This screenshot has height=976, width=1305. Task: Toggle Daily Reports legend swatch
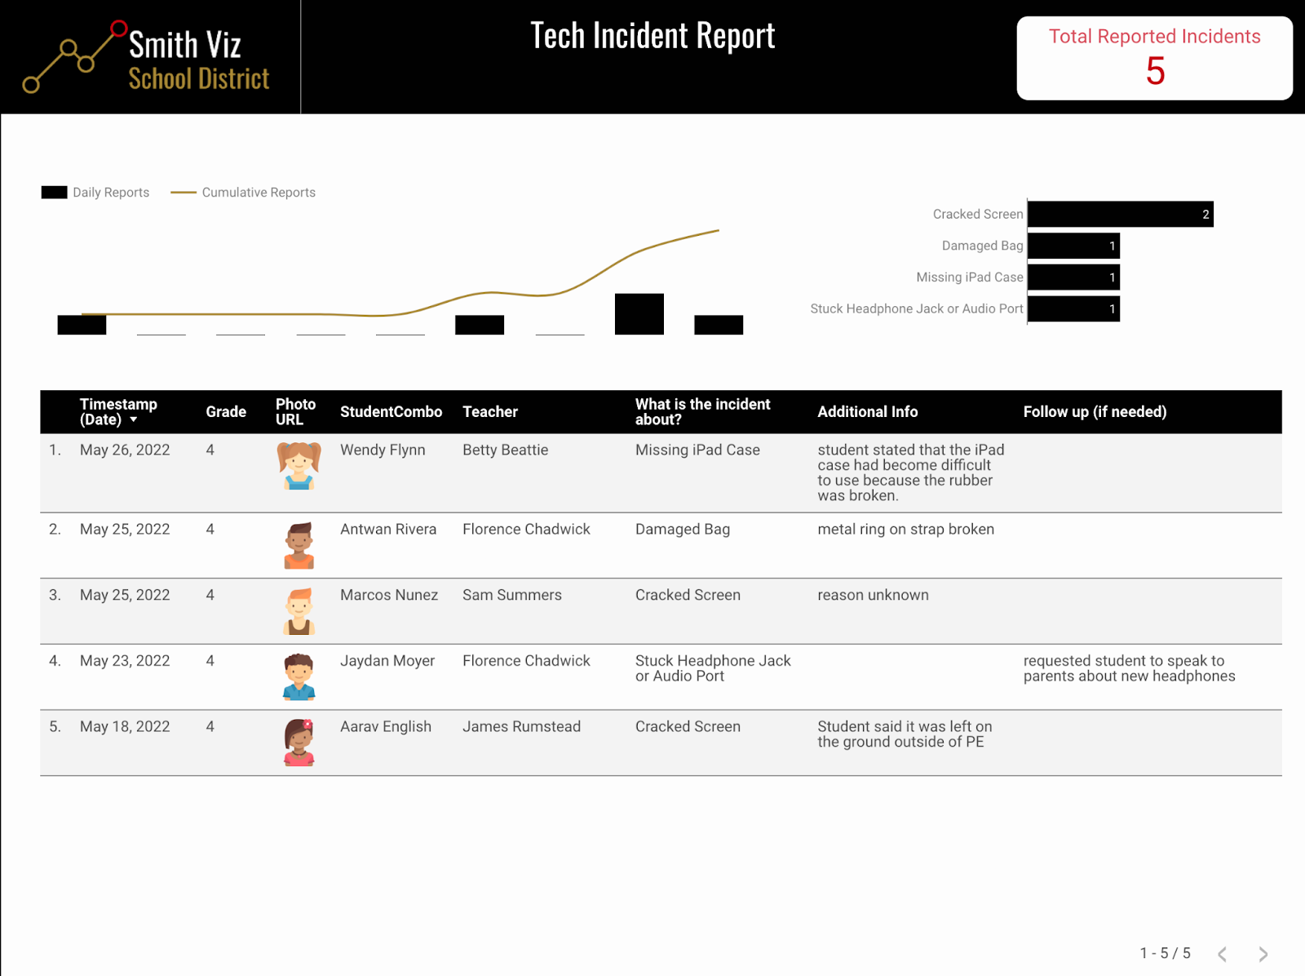tap(54, 193)
